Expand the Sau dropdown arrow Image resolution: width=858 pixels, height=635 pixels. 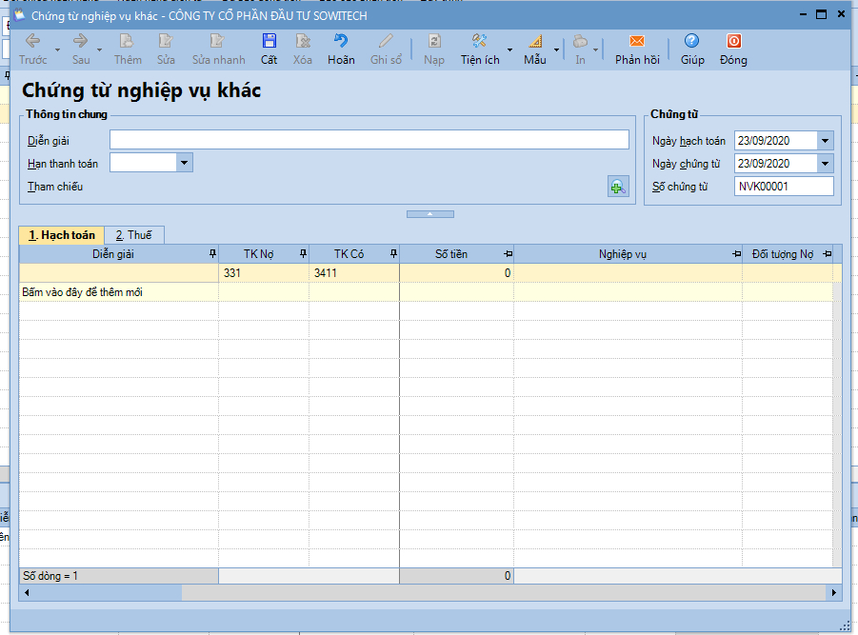(99, 50)
